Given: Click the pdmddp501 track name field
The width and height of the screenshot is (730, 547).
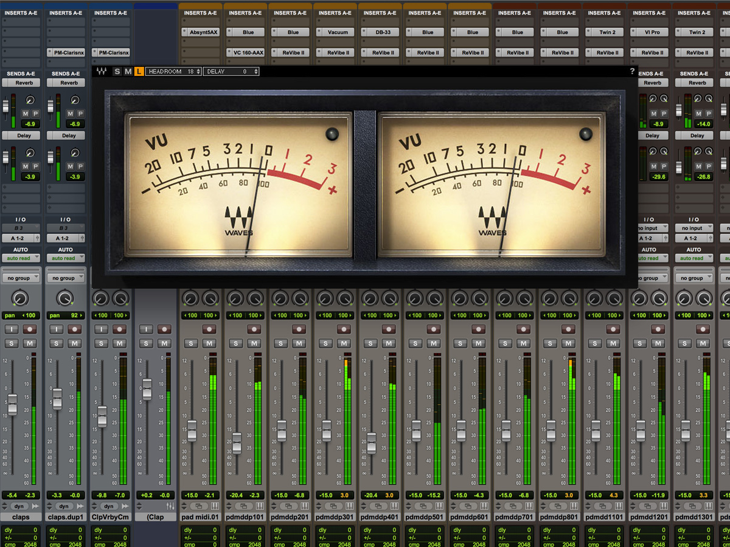Looking at the screenshot, I should click(425, 517).
